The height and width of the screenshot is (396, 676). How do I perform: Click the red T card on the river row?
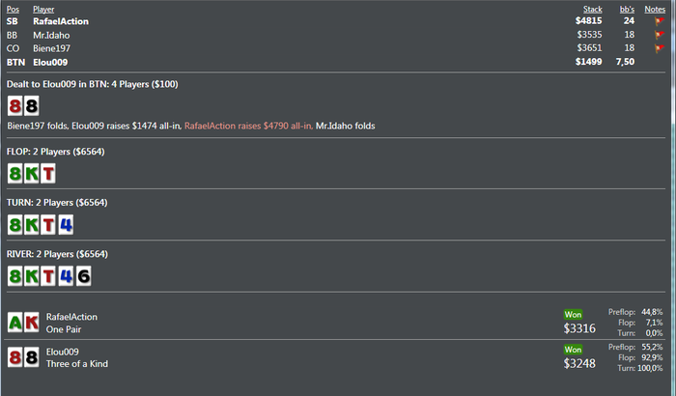coord(48,276)
